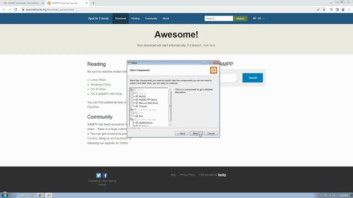
Task: Click the address bar URL
Action: click(50, 10)
